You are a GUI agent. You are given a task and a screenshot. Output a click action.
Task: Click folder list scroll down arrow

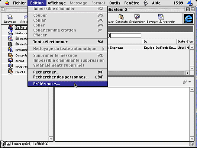51,139
